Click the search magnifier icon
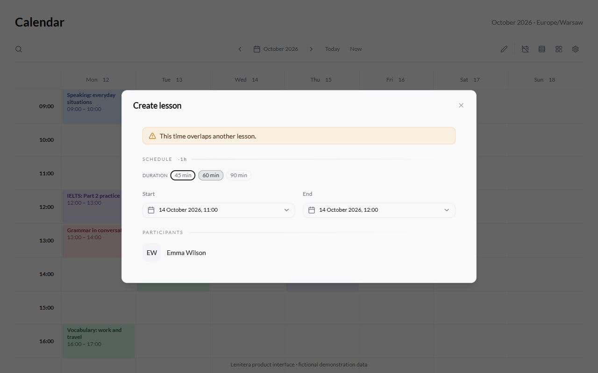598x373 pixels. tap(19, 49)
